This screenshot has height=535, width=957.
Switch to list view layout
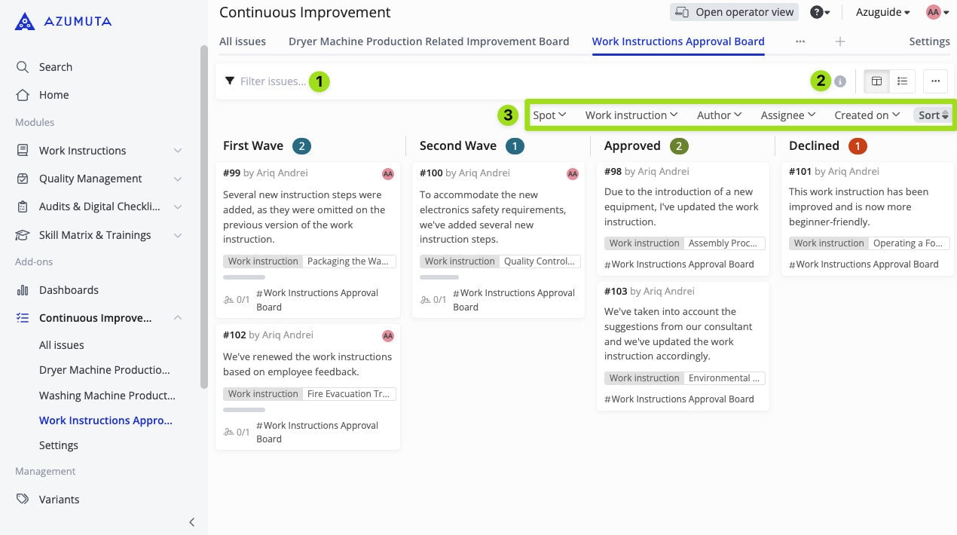pyautogui.click(x=902, y=81)
